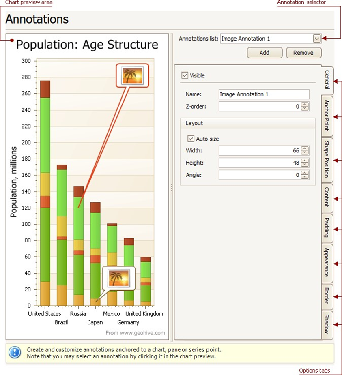
Task: Click the Add button
Action: [x=265, y=53]
